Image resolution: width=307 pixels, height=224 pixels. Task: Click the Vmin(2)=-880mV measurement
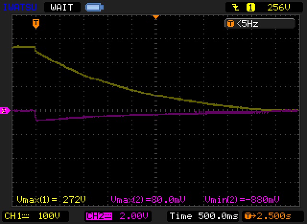coord(242,200)
